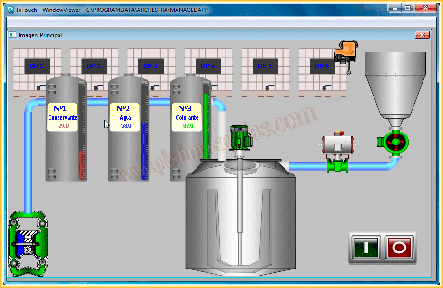Select the green mixer motor on tank

(x=240, y=137)
